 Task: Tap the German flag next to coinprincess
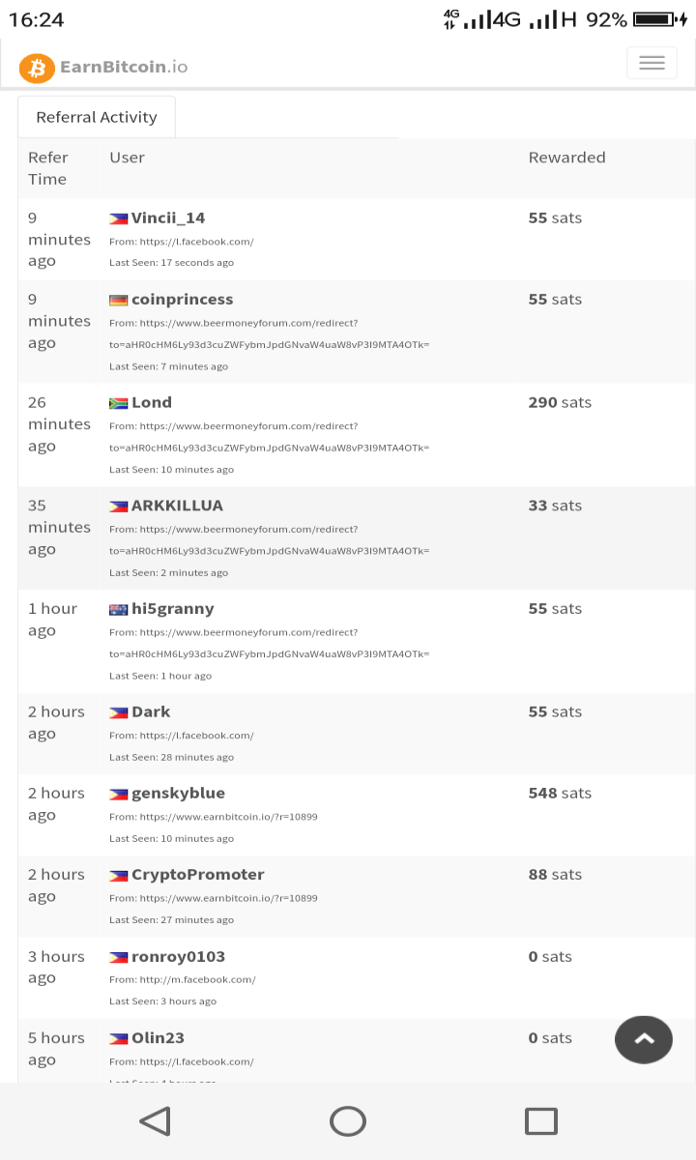(x=119, y=301)
